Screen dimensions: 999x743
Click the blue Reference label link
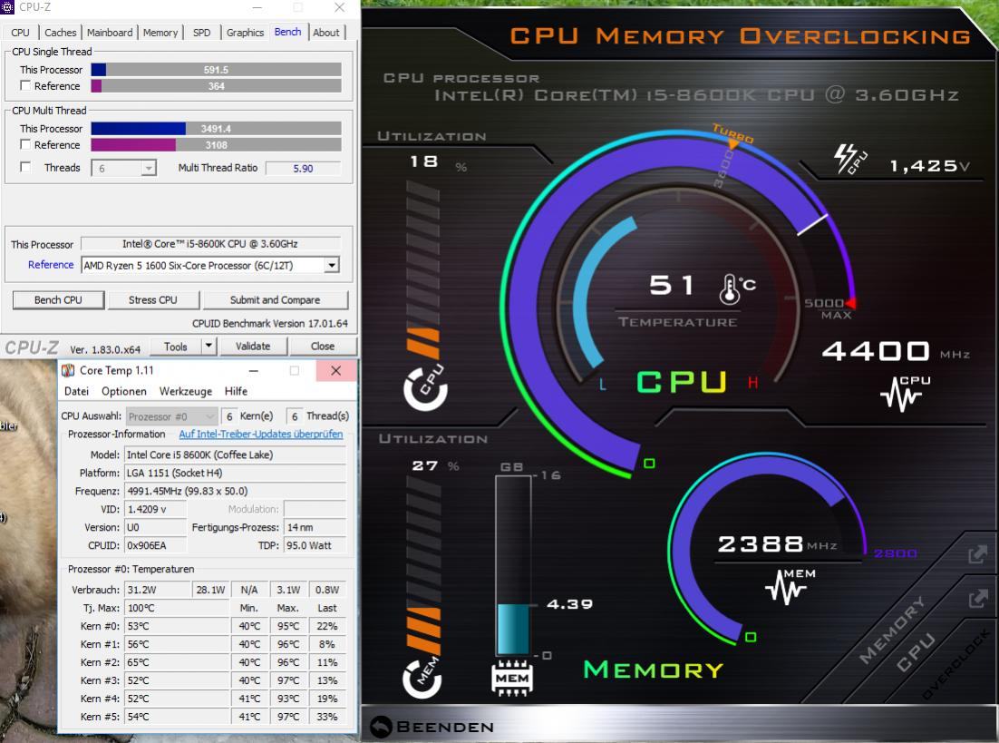(51, 265)
